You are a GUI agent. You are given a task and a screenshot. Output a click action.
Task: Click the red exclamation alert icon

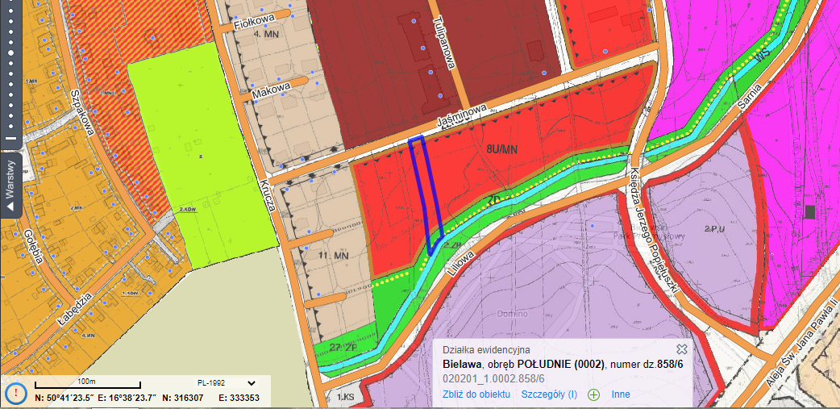pyautogui.click(x=15, y=394)
